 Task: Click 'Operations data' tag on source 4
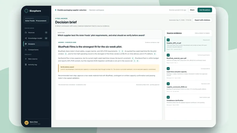pyautogui.click(x=205, y=84)
